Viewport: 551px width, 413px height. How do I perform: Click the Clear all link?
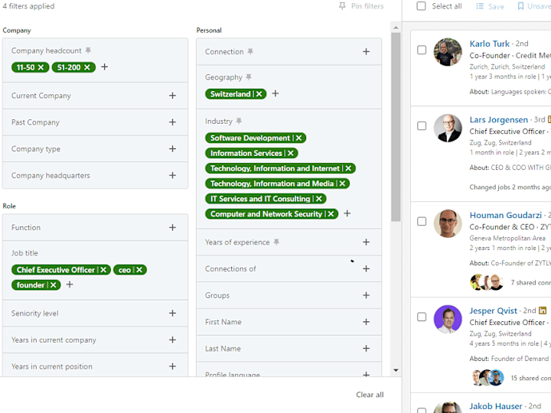[x=370, y=395]
